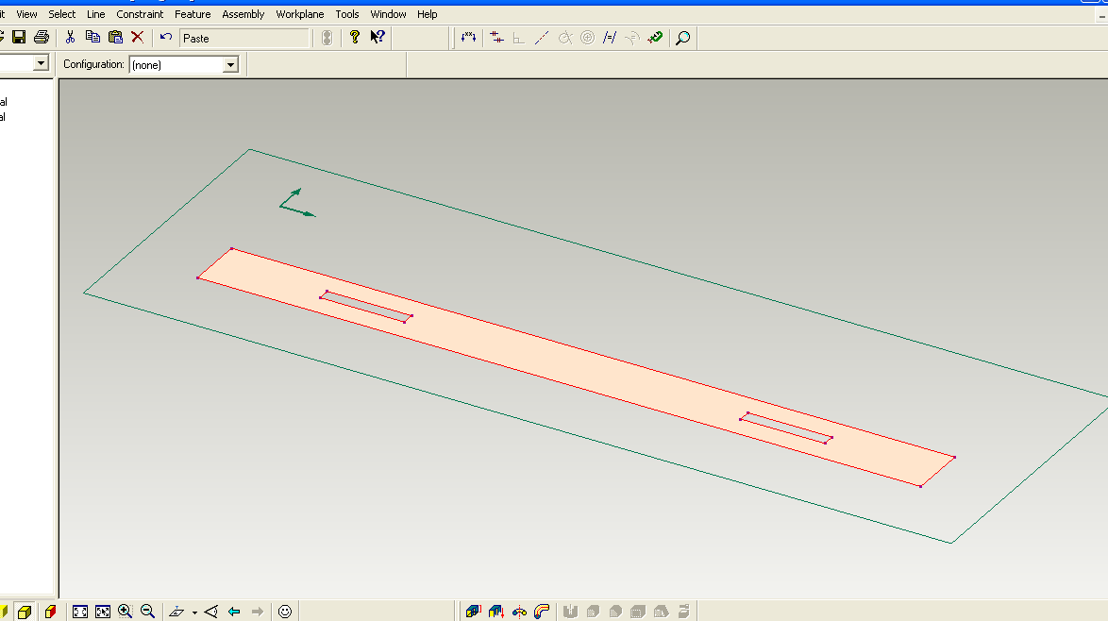Open the View menu

click(x=26, y=14)
